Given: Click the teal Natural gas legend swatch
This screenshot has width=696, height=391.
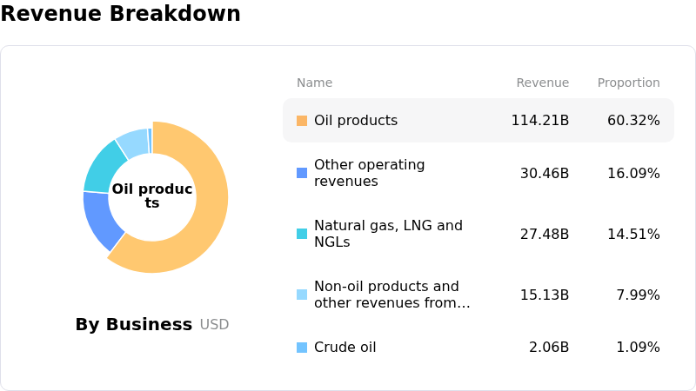Looking at the screenshot, I should pyautogui.click(x=302, y=234).
